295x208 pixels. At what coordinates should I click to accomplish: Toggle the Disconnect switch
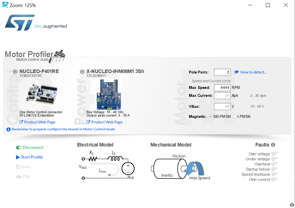click(x=19, y=147)
